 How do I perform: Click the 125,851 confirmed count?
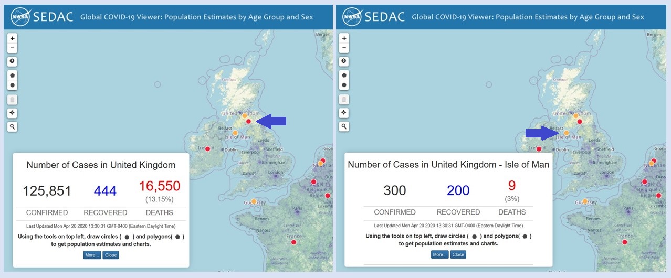click(x=47, y=191)
